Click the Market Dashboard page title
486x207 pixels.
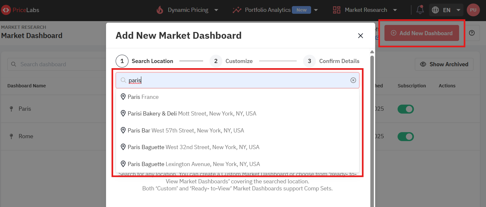[32, 36]
